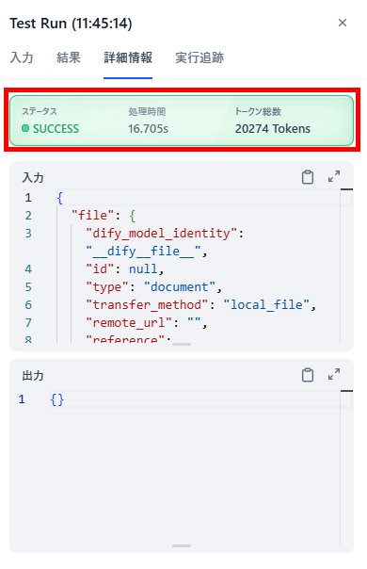Place cursor on "local_file" value
Image resolution: width=367 pixels, height=569 pixels.
[266, 305]
